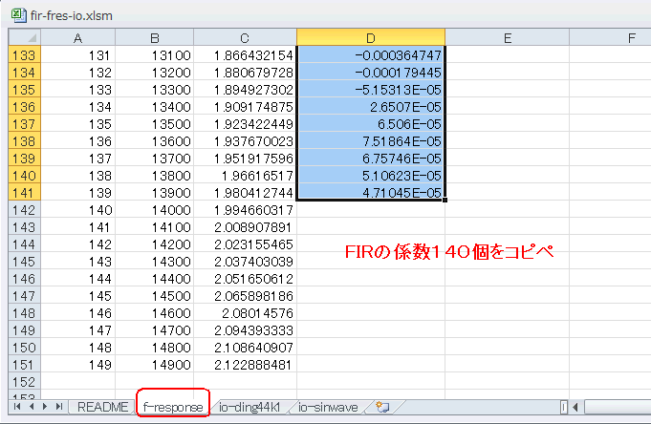Image resolution: width=651 pixels, height=424 pixels.
Task: Click the insert new worksheet icon
Action: 382,407
